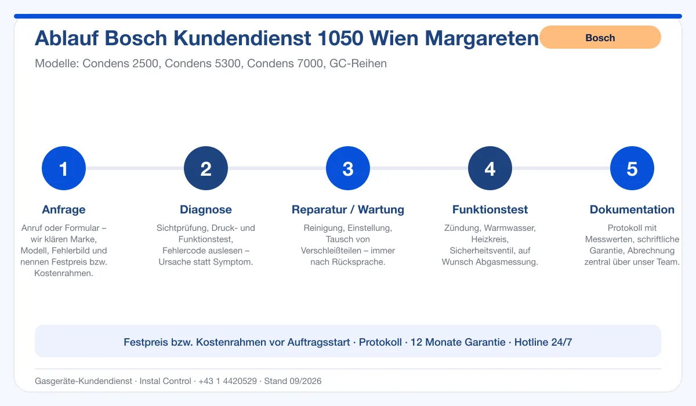The image size is (696, 406).
Task: Click the description starting 'Zündung, Warmwasser'
Action: pos(490,245)
